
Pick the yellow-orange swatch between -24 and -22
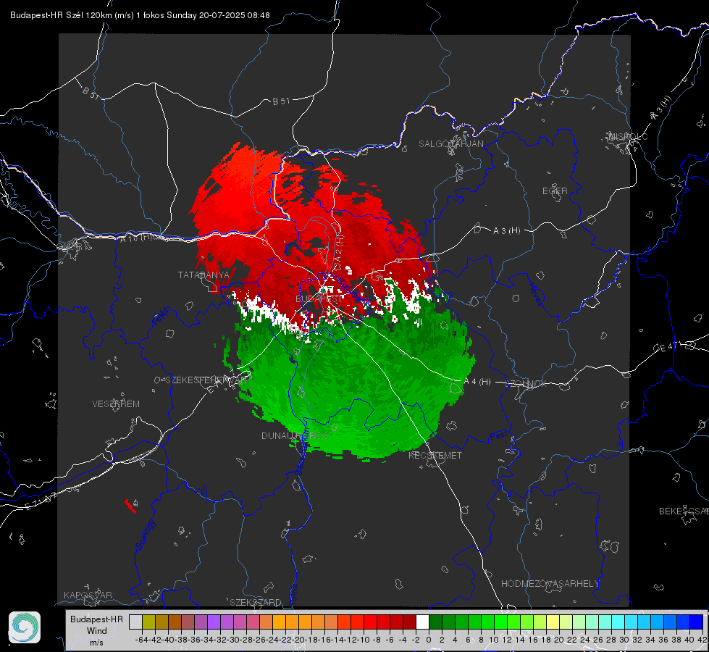(279, 622)
